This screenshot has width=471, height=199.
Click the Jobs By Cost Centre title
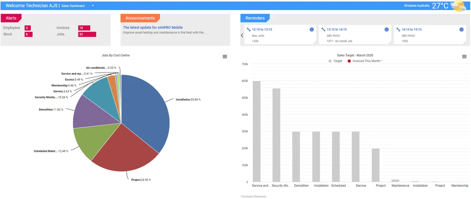pos(116,55)
